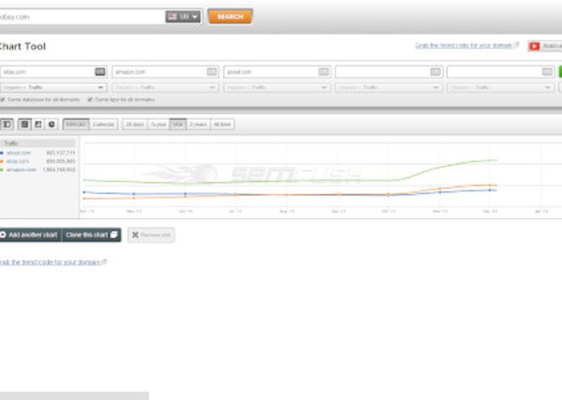
Task: Click the copy icon on Clone this chart
Action: 114,235
